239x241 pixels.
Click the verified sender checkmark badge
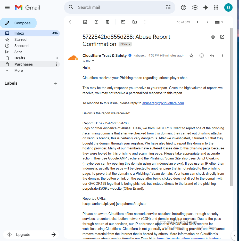130,55
